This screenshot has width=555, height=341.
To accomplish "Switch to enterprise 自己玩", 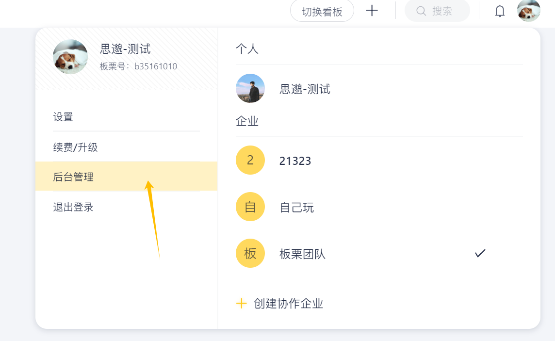I will pyautogui.click(x=296, y=208).
